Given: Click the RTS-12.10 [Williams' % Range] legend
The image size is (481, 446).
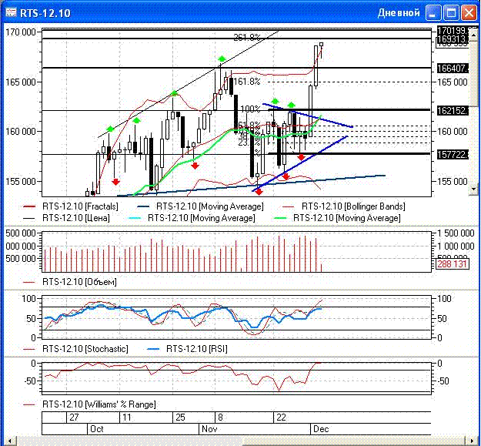Looking at the screenshot, I should [x=89, y=404].
